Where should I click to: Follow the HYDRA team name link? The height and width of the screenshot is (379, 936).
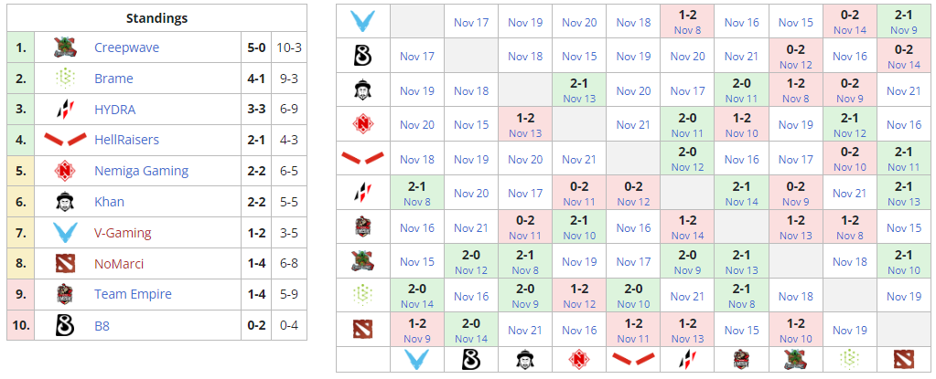coord(114,110)
